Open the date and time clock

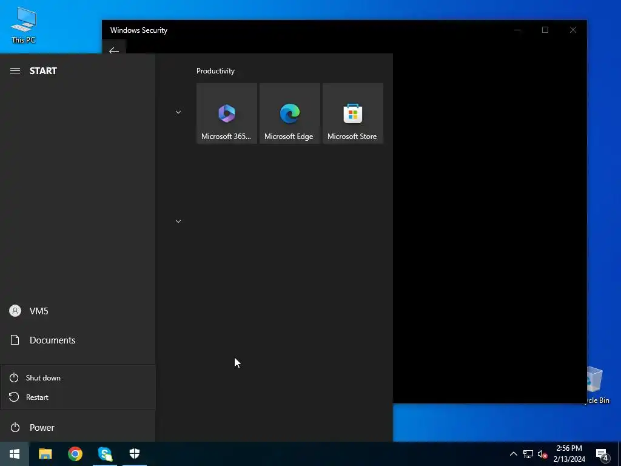pos(569,454)
